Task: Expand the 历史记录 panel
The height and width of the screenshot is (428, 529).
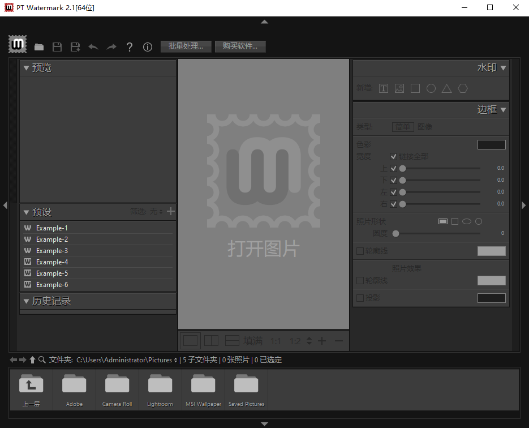Action: tap(26, 301)
